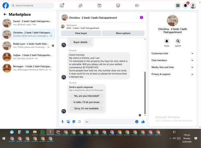201x148 pixels.
Task: Open the Friends icon in top navigation
Action: [80, 6]
